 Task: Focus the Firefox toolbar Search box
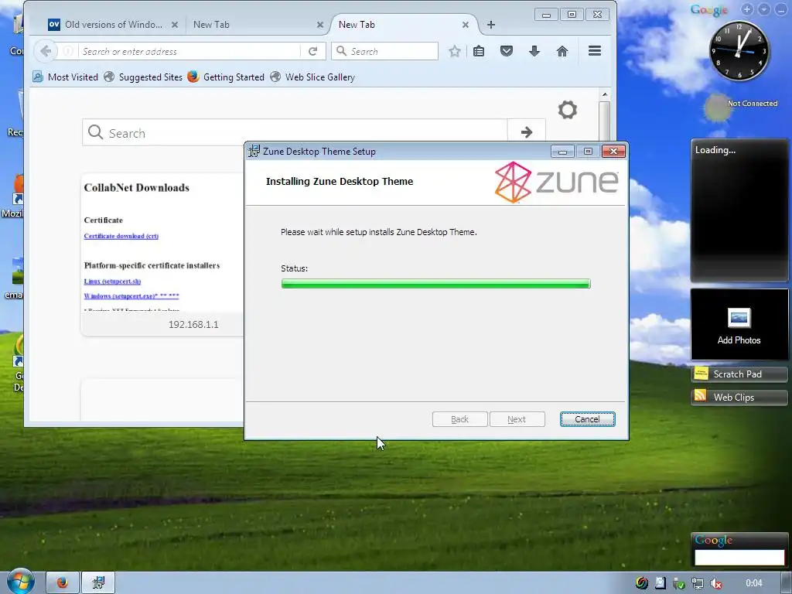pyautogui.click(x=385, y=51)
